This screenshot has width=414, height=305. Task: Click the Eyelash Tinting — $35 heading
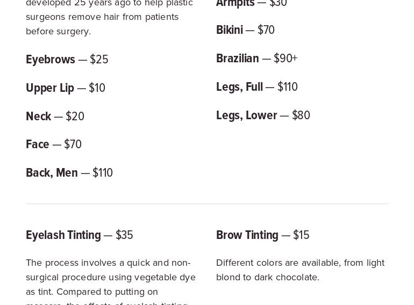pyautogui.click(x=79, y=235)
